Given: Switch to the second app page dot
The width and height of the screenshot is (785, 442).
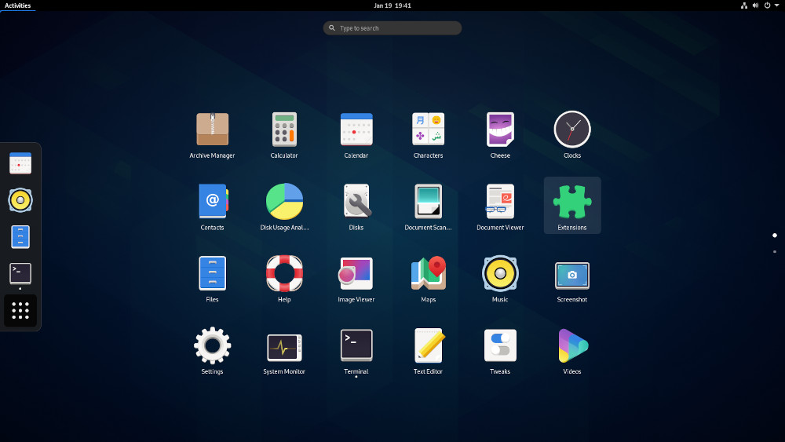Looking at the screenshot, I should point(775,252).
